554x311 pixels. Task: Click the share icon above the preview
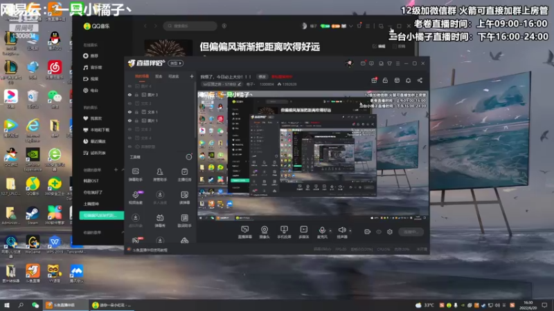(x=420, y=80)
